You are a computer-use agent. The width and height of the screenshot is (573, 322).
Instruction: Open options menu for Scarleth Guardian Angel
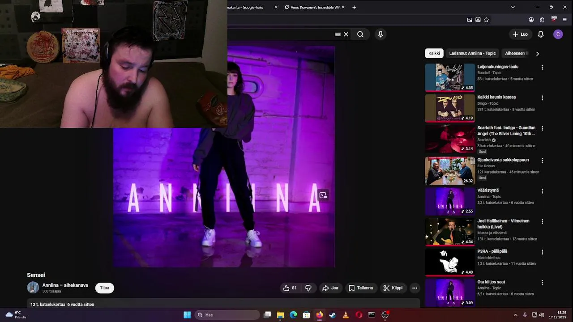click(542, 128)
